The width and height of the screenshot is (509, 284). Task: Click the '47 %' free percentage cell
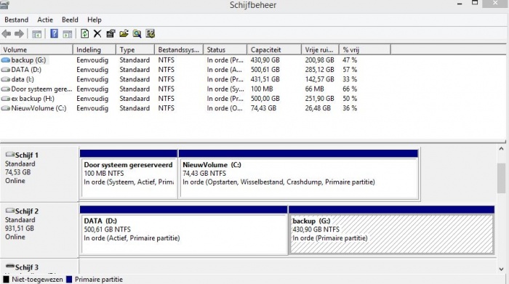[x=350, y=60]
